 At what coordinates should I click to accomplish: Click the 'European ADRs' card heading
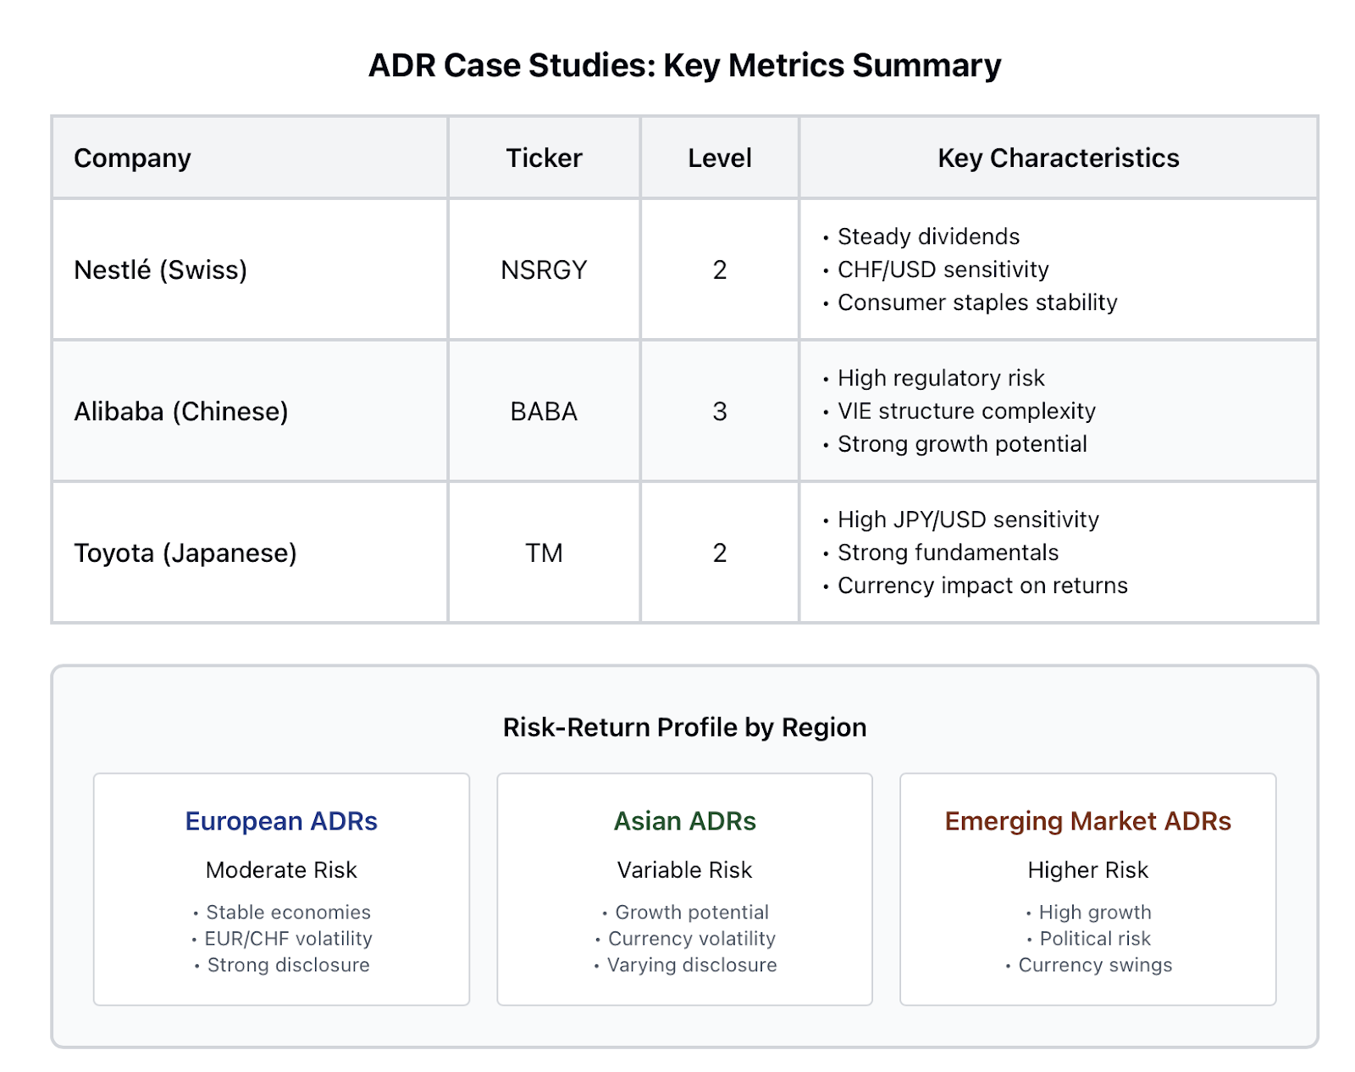281,821
